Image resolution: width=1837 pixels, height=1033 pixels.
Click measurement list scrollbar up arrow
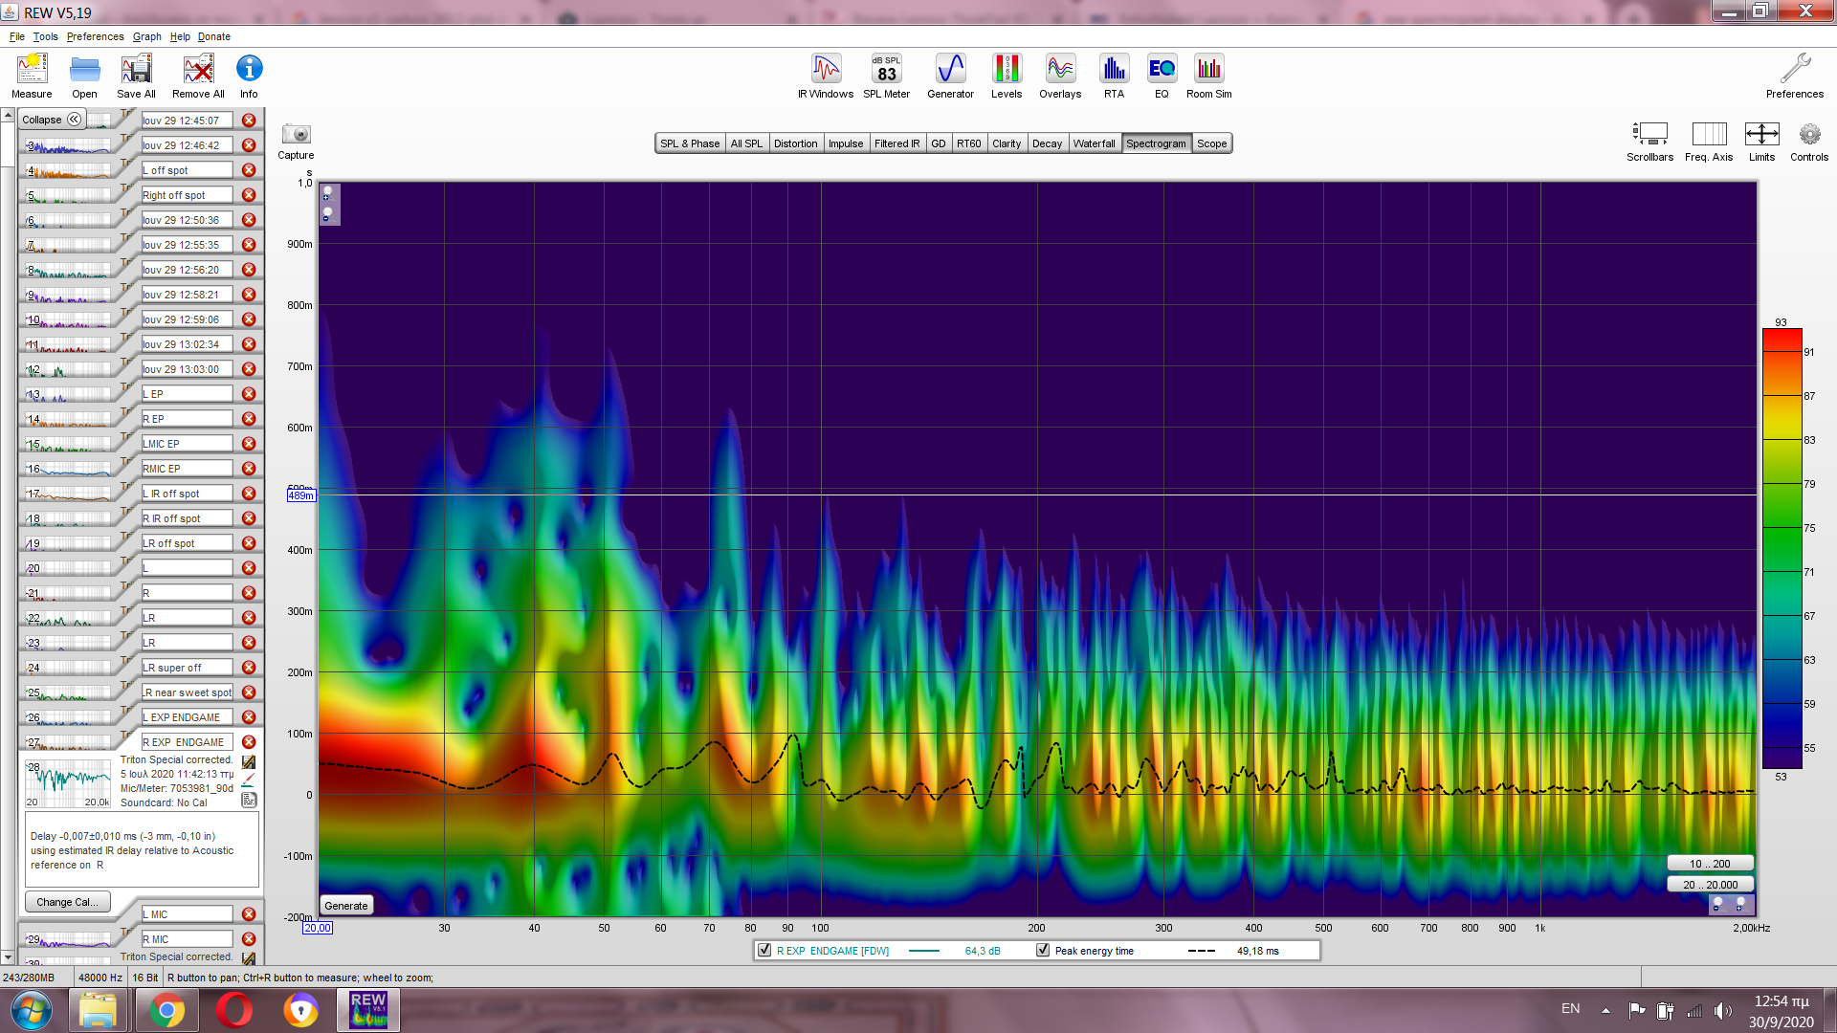tap(8, 116)
